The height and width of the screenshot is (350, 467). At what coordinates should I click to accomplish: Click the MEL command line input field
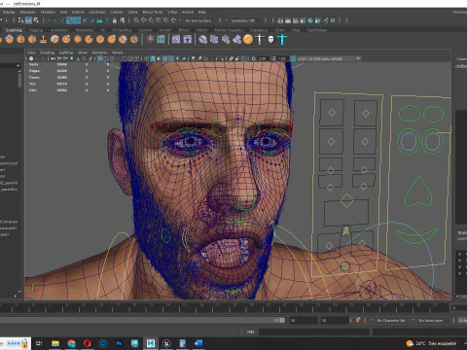click(x=314, y=332)
